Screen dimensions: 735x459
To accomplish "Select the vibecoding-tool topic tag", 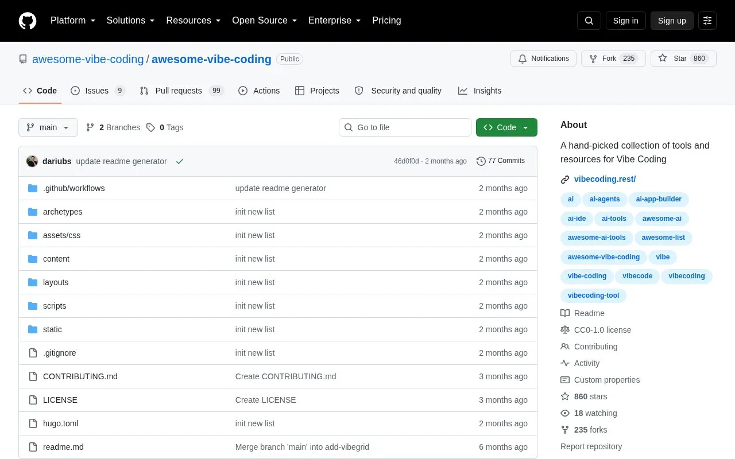I will 593,295.
